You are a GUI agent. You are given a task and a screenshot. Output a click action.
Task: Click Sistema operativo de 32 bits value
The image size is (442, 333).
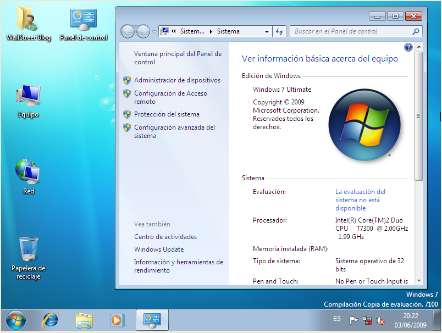[x=369, y=265]
